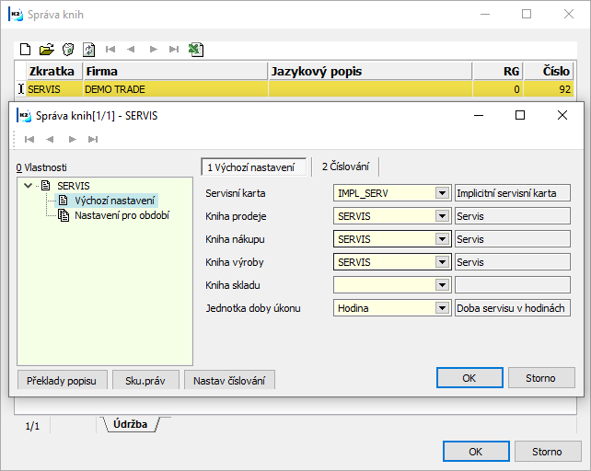Click the Sku.práv button

coord(145,381)
